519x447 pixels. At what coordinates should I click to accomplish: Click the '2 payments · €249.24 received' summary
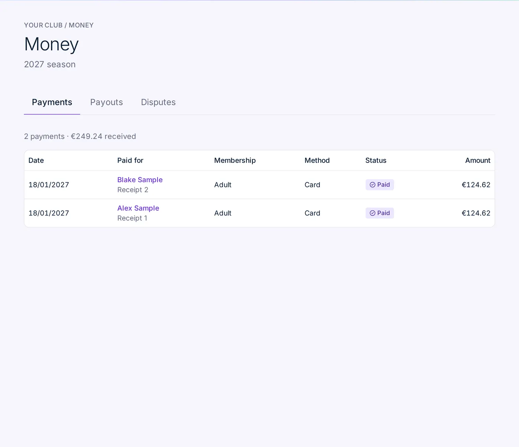click(x=80, y=136)
